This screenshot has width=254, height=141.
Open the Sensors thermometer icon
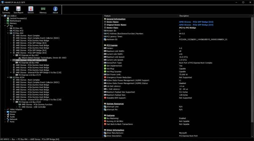coord(30,10)
